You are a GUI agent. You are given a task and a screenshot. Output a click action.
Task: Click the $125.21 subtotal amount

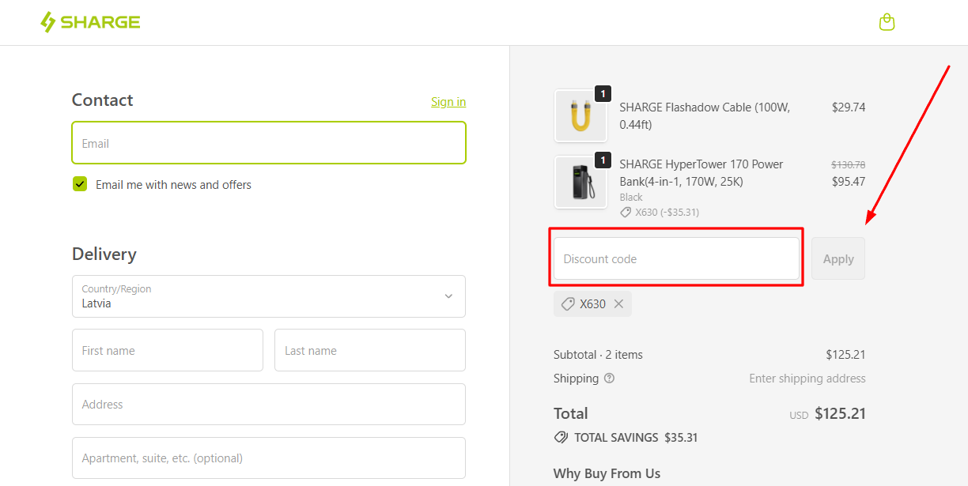(x=845, y=355)
